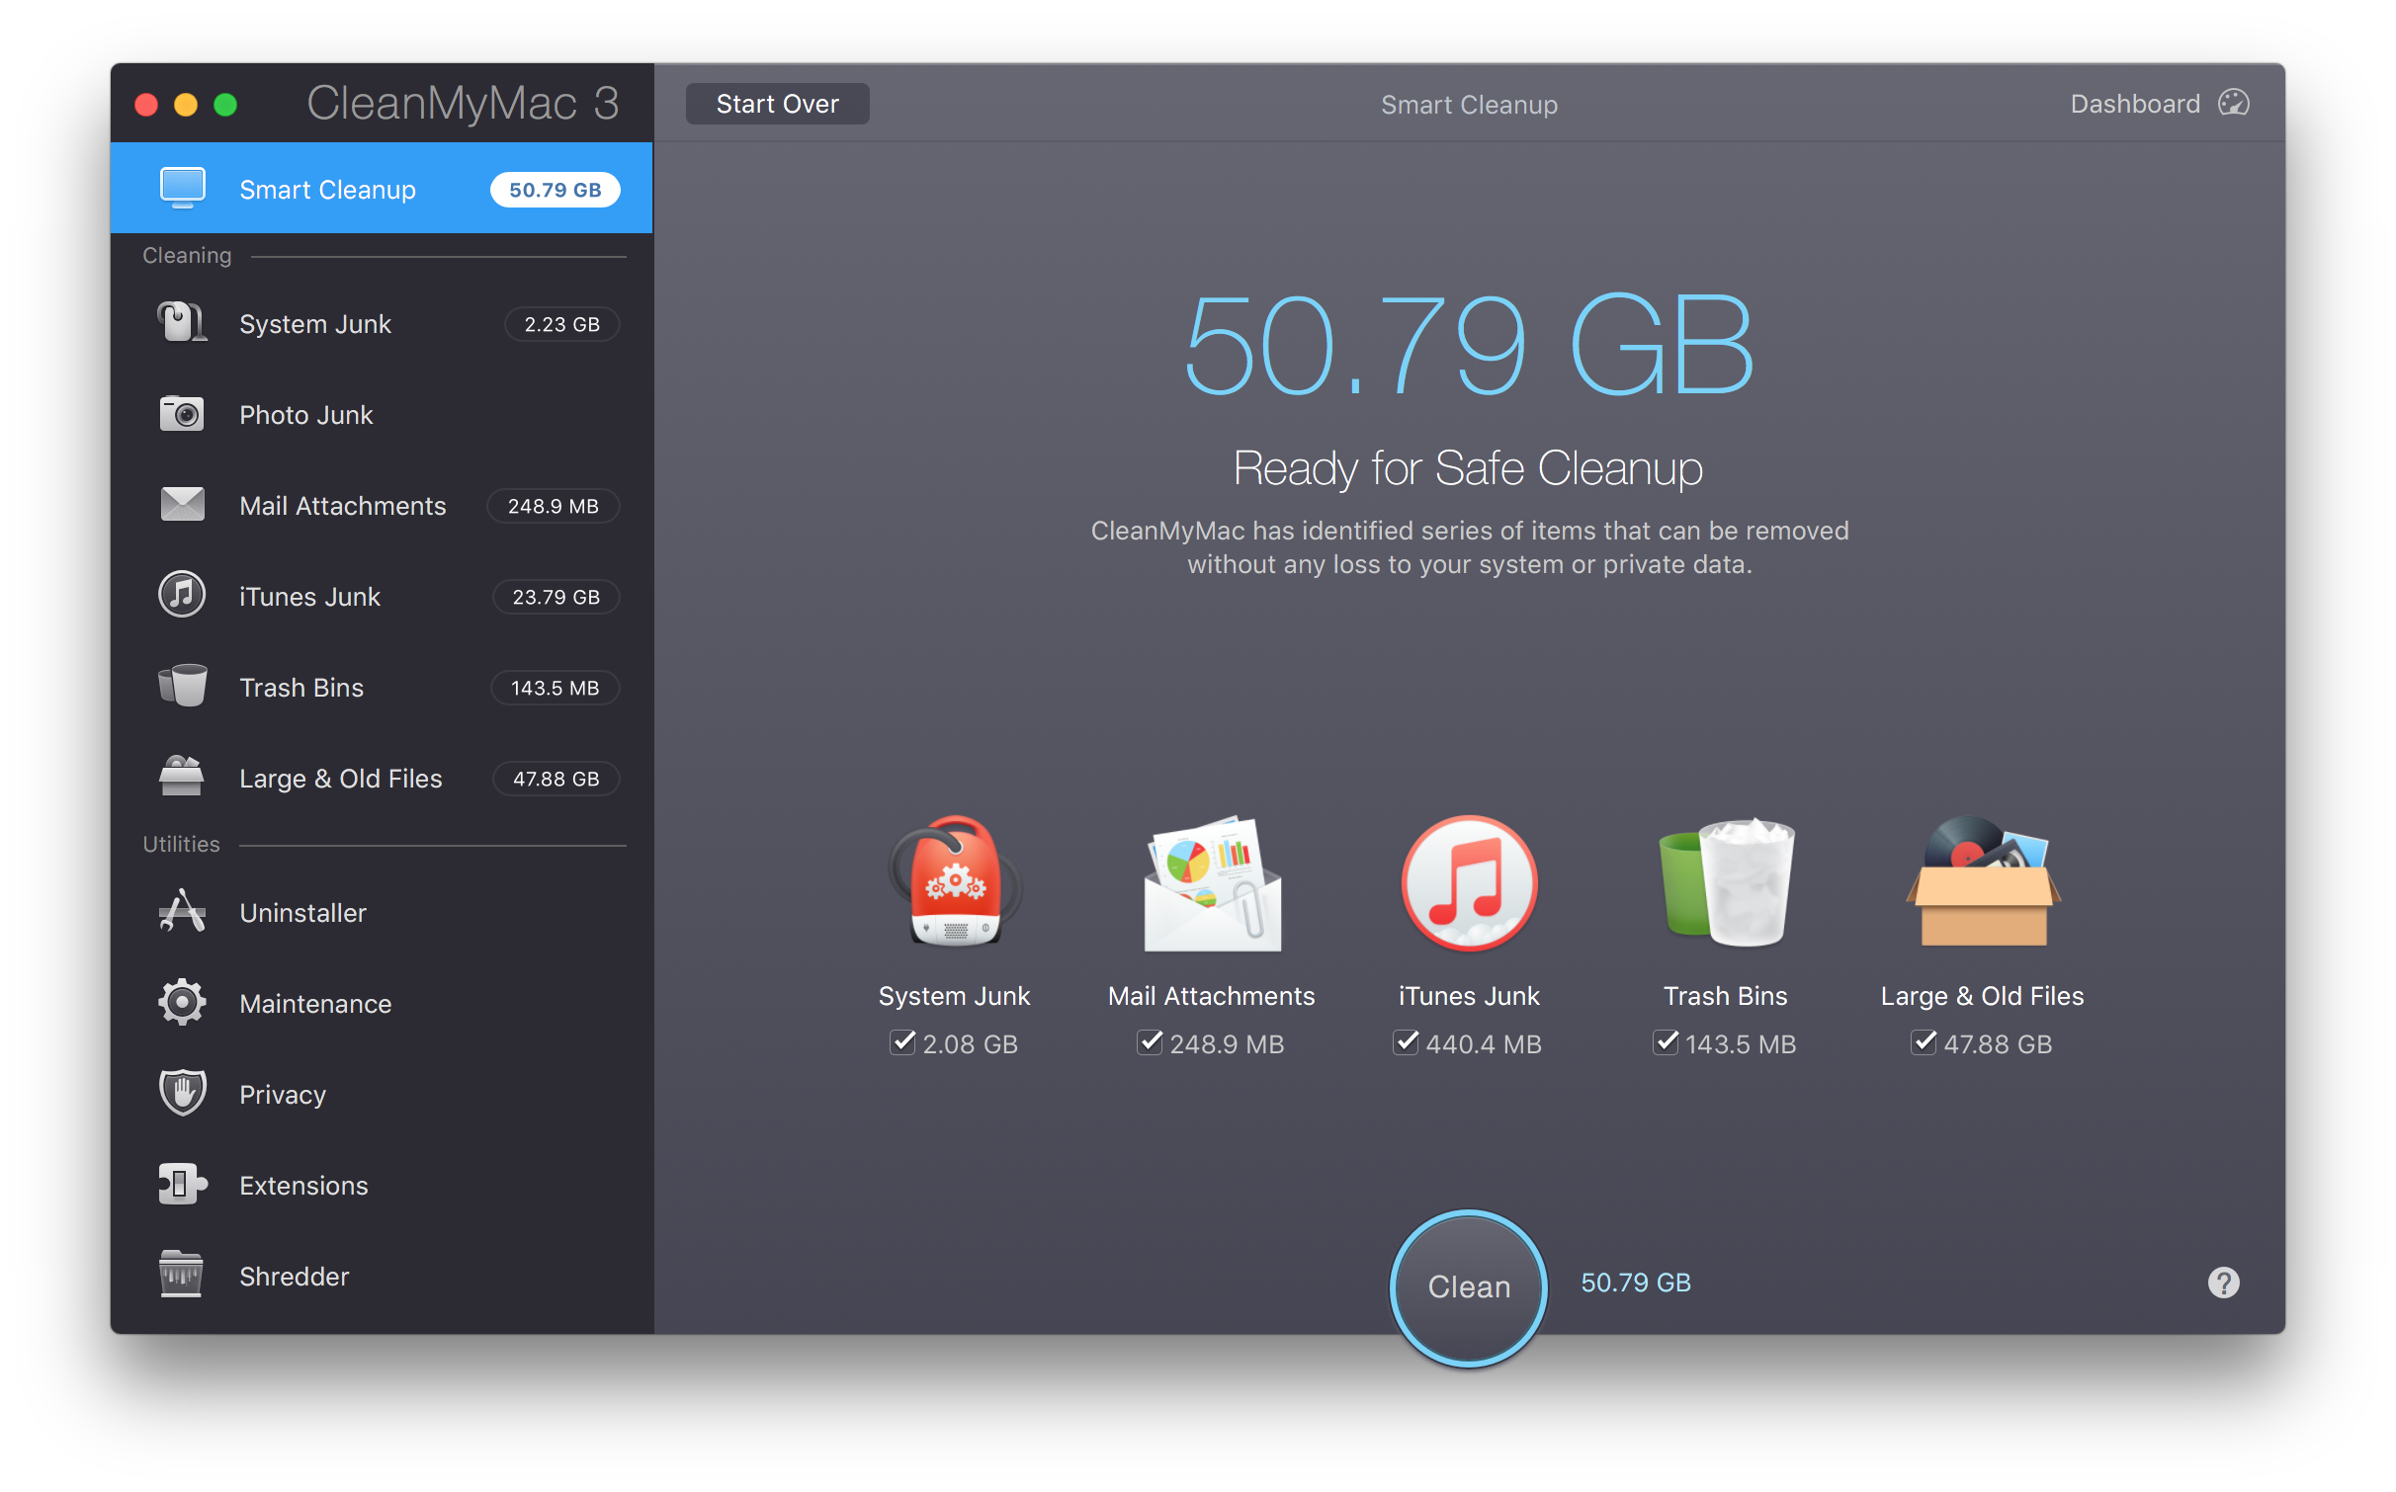
Task: Click the Extensions puzzle icon
Action: [182, 1184]
